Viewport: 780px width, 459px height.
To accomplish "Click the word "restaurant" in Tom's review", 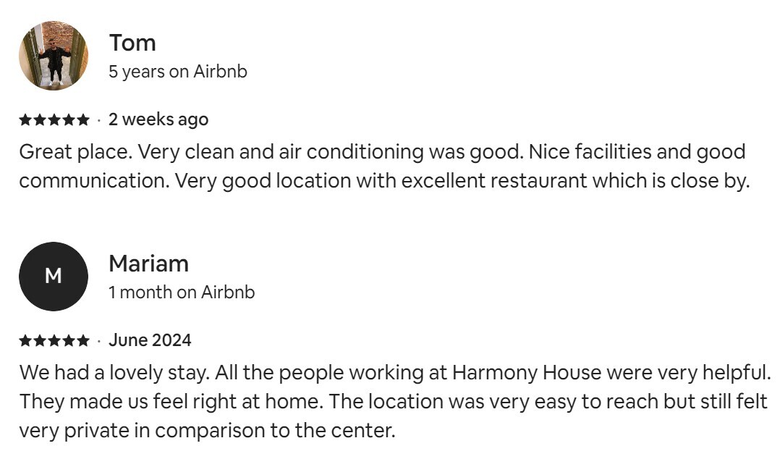I will pos(538,181).
